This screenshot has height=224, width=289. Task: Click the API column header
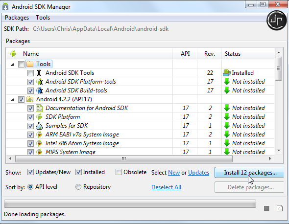pos(185,54)
